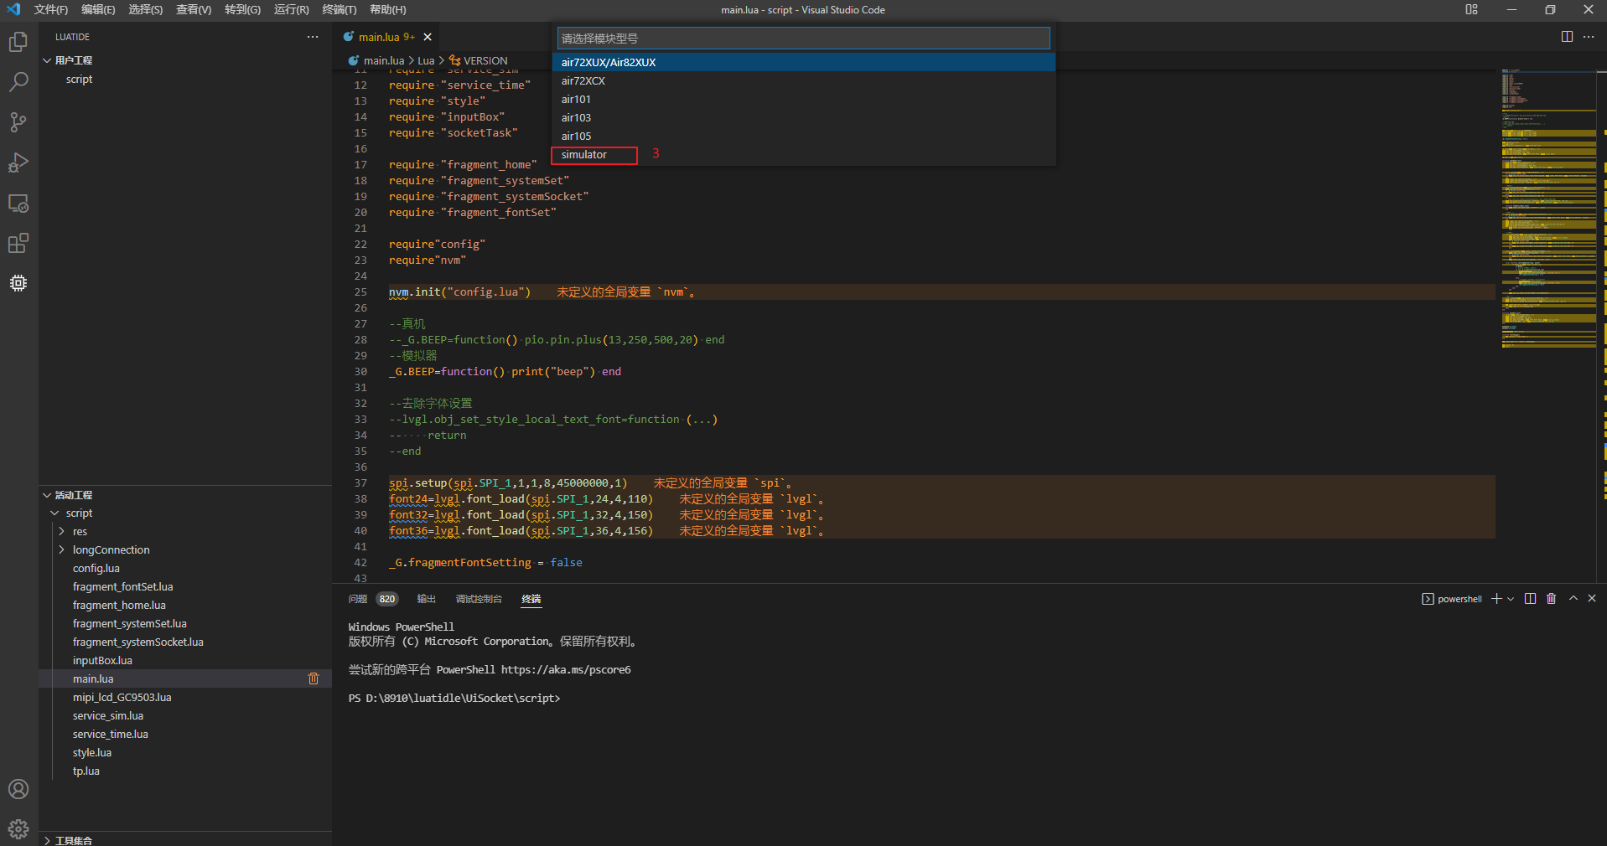Delete main.lua using trash icon

[314, 678]
